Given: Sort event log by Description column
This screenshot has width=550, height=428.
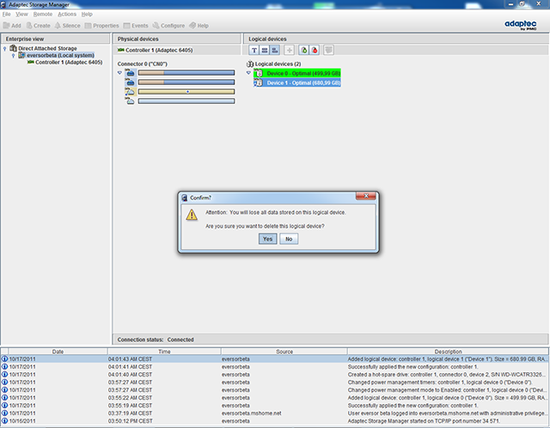Looking at the screenshot, I should (448, 352).
